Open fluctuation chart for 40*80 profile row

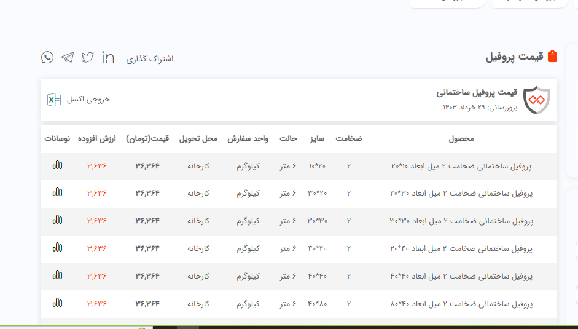[57, 303]
